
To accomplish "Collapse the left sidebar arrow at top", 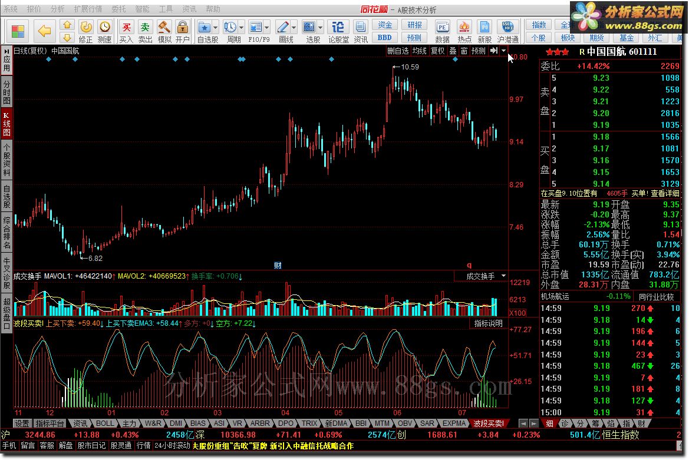I will (x=6, y=52).
